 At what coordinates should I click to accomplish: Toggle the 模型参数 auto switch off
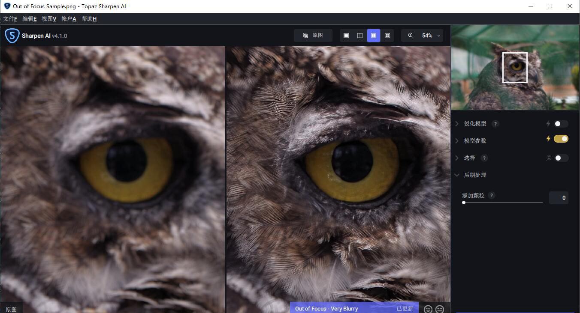[561, 139]
